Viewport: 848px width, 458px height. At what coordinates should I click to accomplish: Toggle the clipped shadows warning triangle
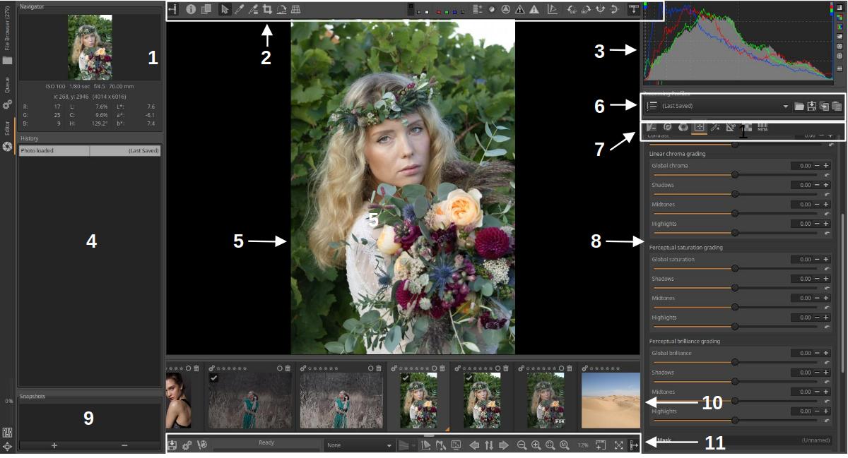(519, 9)
